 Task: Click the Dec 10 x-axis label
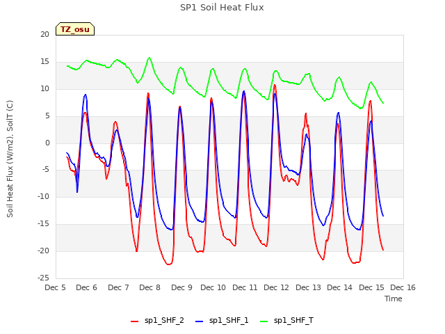pyautogui.click(x=213, y=287)
